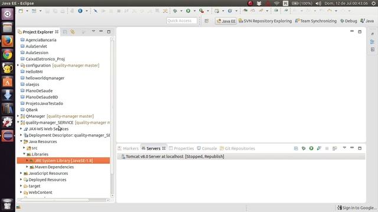Expand the Maven Dependencies node
The width and height of the screenshot is (378, 212).
[x=27, y=167]
